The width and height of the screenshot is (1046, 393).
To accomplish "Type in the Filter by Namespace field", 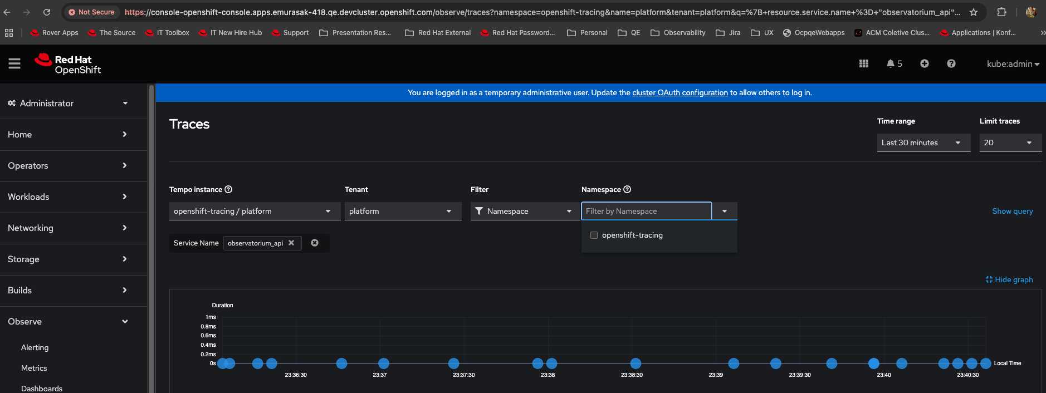I will tap(646, 212).
